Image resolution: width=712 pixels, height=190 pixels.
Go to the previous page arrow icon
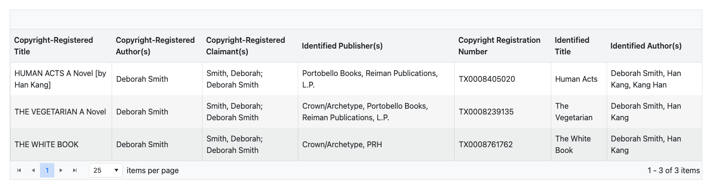pos(33,170)
